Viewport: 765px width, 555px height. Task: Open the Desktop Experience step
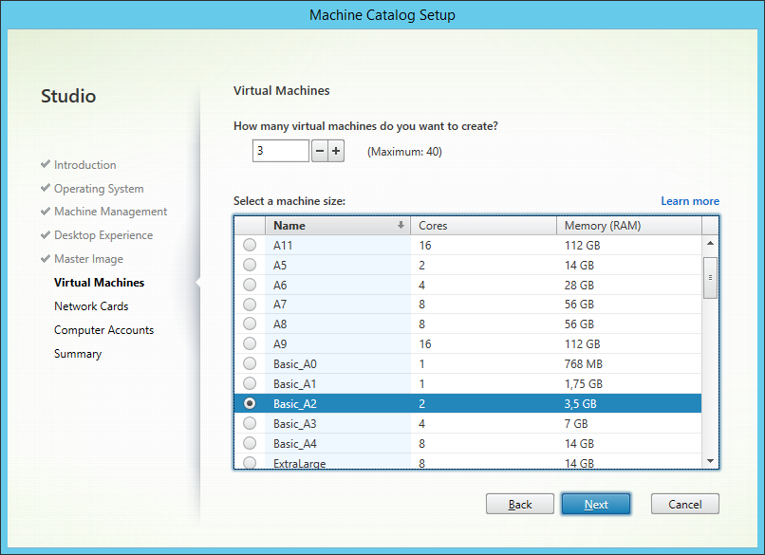103,235
